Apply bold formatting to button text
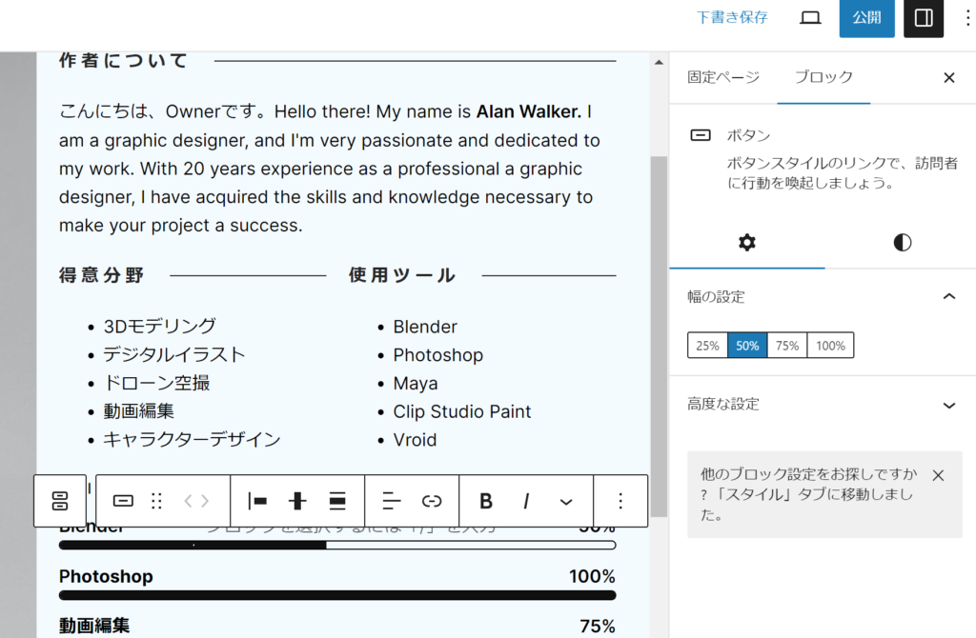 tap(486, 501)
